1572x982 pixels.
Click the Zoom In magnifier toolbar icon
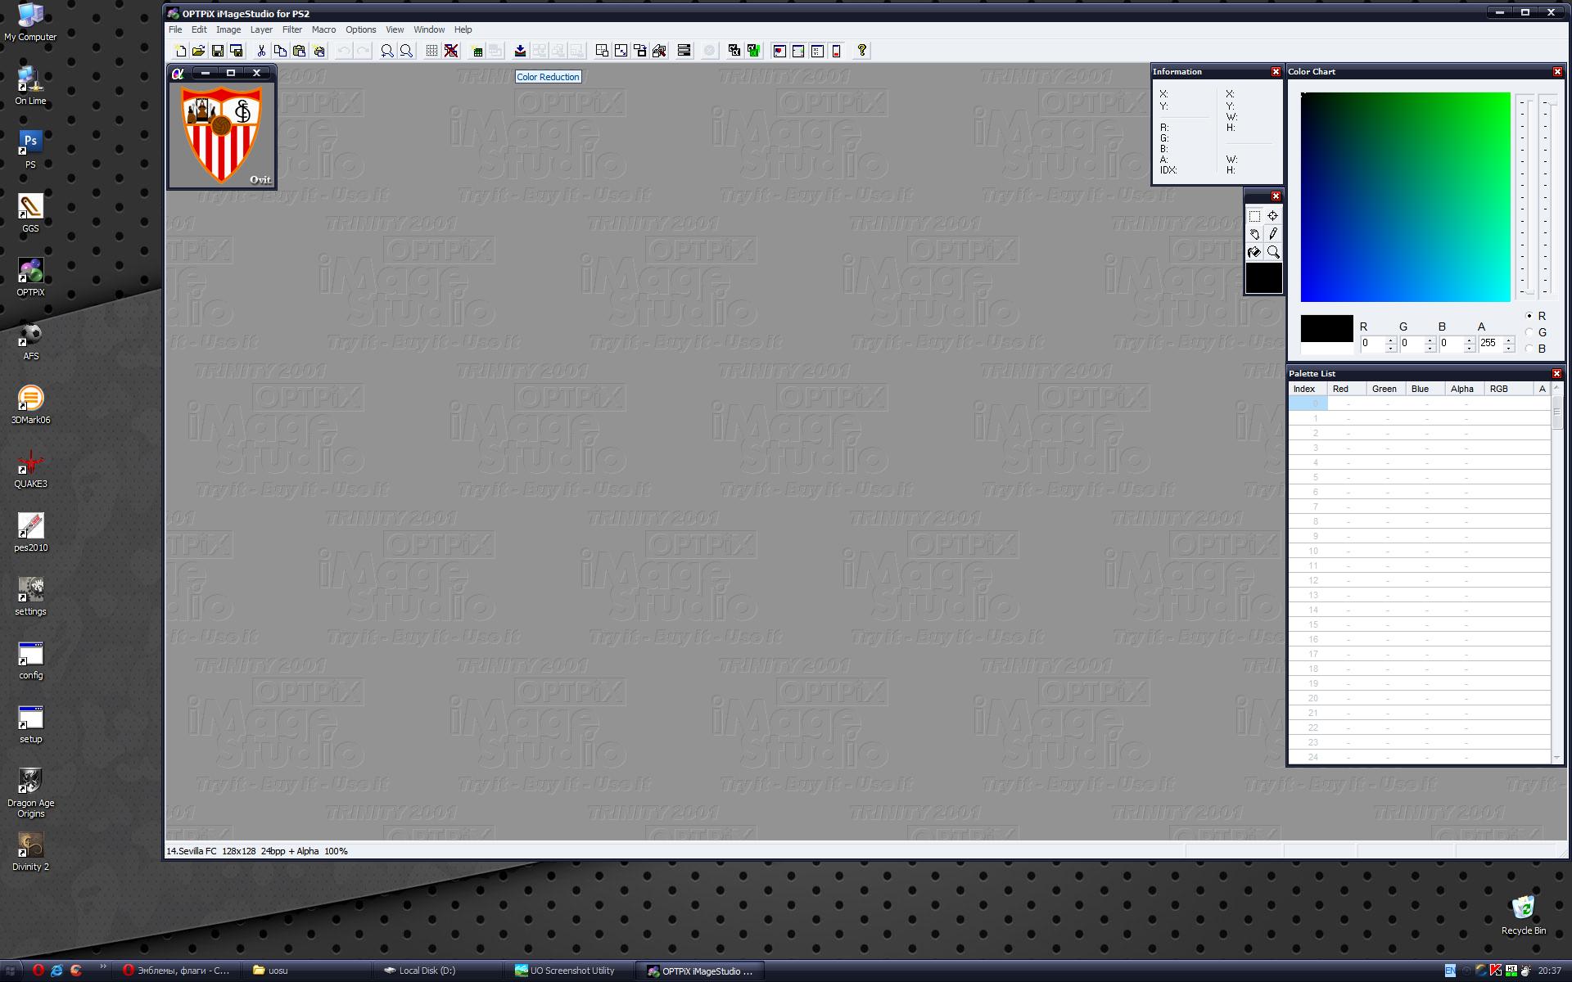click(x=387, y=51)
